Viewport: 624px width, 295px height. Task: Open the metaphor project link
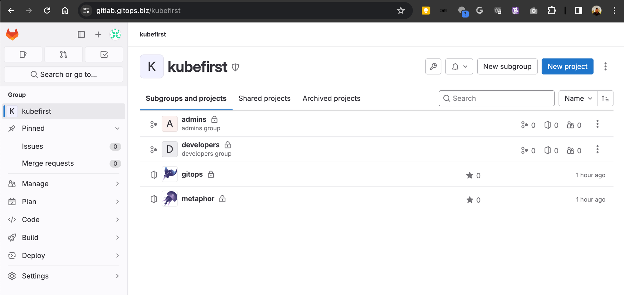pos(198,199)
